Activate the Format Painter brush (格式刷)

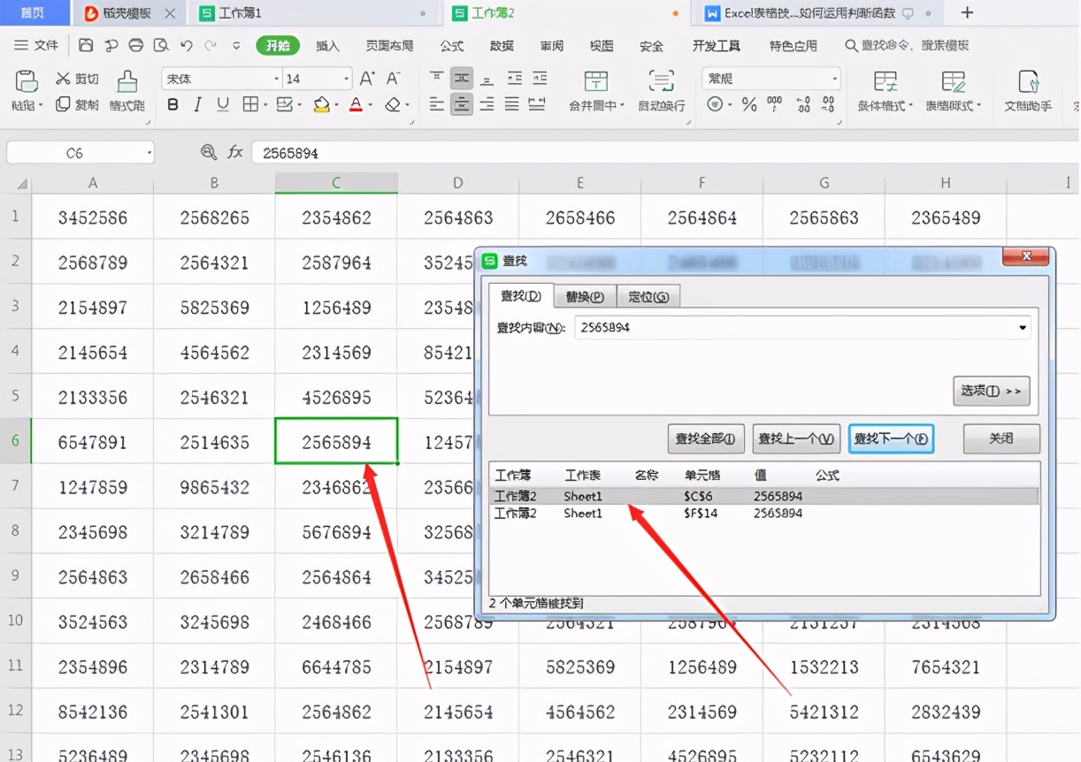[127, 91]
